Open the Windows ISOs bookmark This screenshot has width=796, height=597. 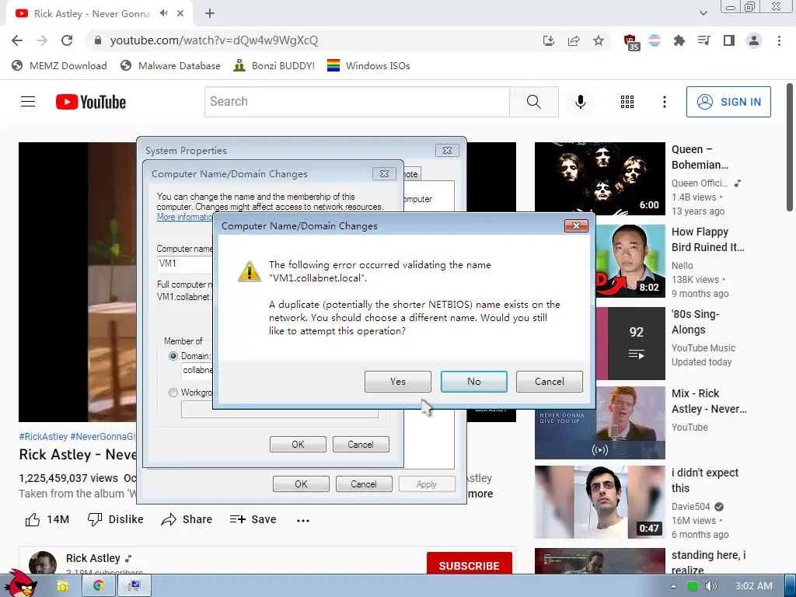368,65
